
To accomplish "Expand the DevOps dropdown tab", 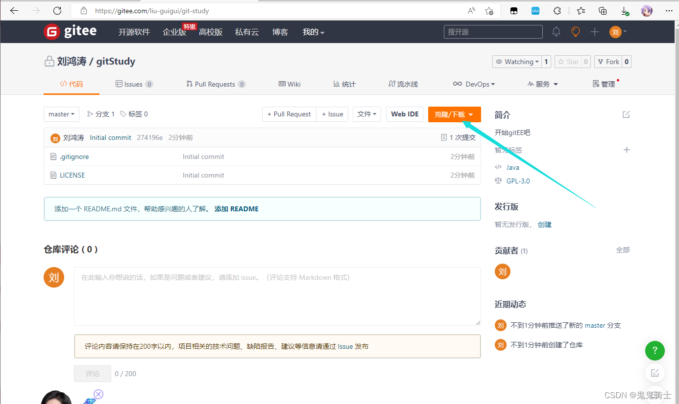I will (473, 84).
